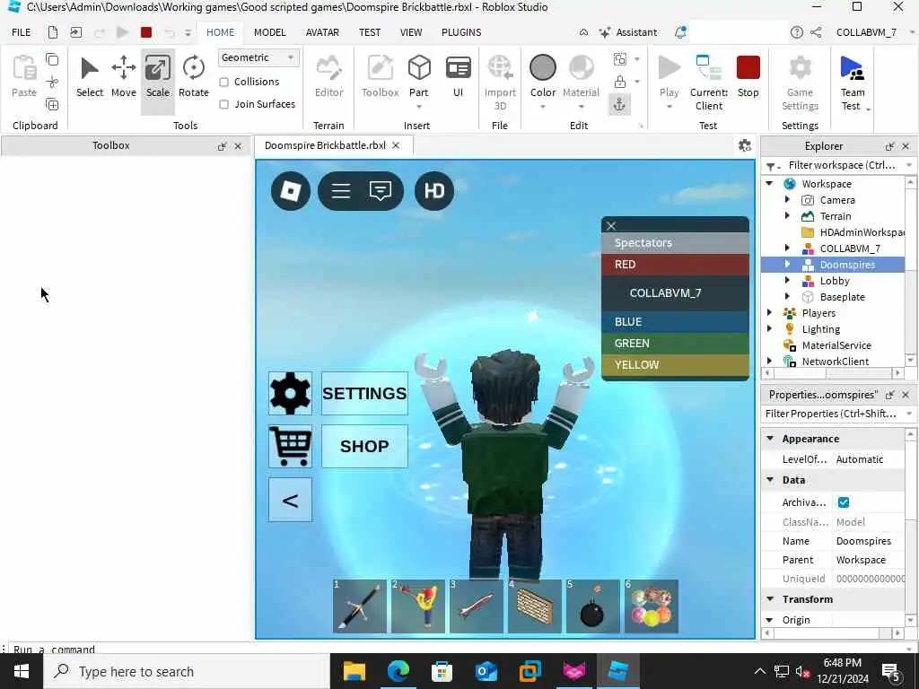Open the Play options dropdown arrow
The height and width of the screenshot is (689, 919).
click(669, 107)
